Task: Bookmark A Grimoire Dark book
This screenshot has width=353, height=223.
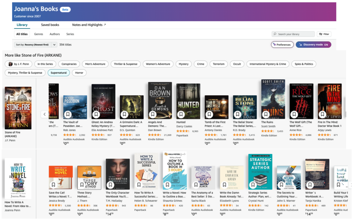Action: pos(124,114)
